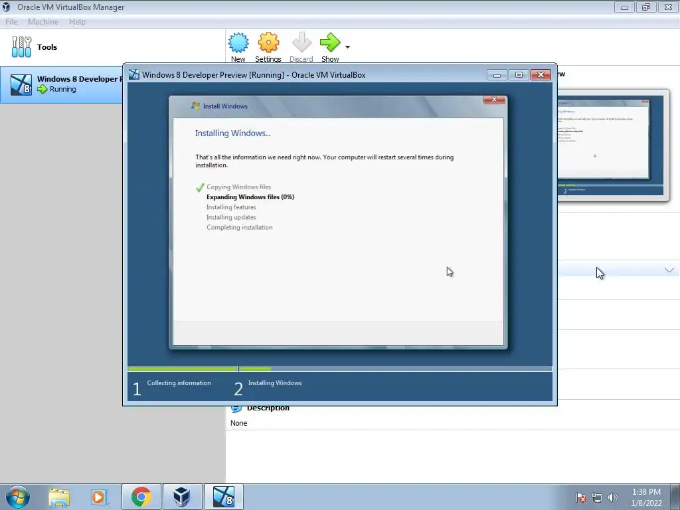Switch to VirtualBox Manager taskbar button
Screen dimensions: 680x510
pos(182,497)
